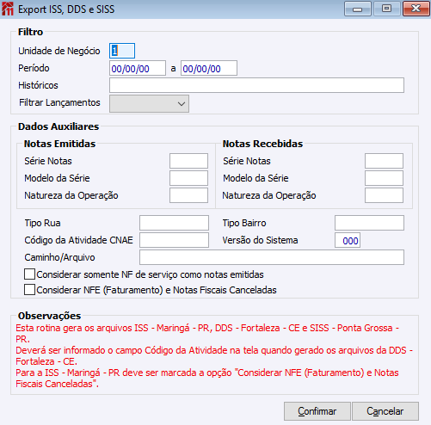Maximize the Export ISS window
This screenshot has width=431, height=425.
click(386, 9)
